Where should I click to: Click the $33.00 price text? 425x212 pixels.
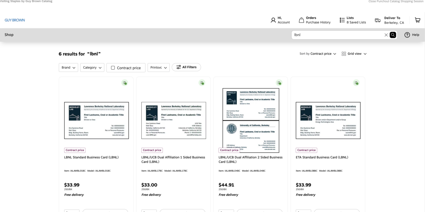pos(149,185)
